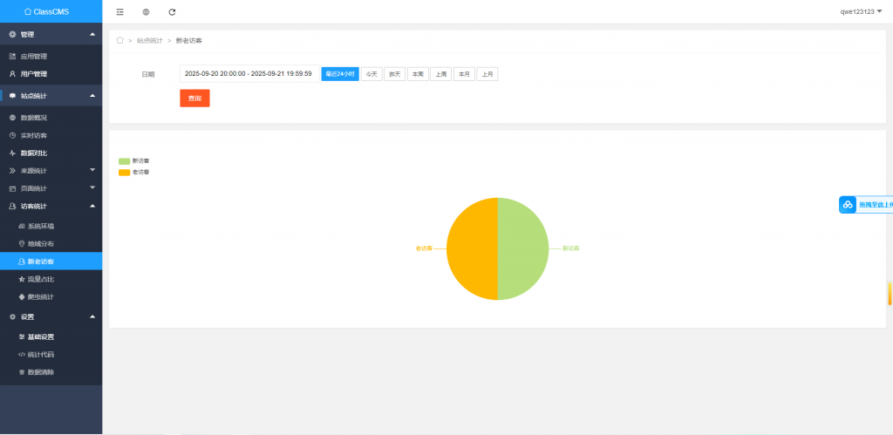893x435 pixels.
Task: Click the home icon in breadcrumb
Action: coord(119,40)
